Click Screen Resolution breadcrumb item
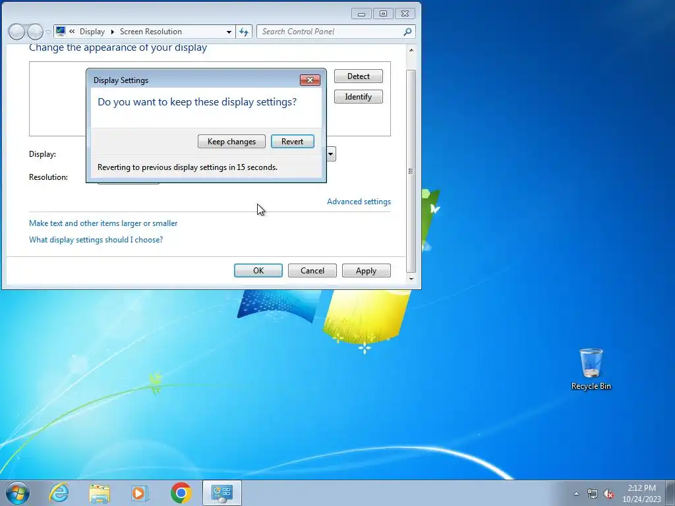Image resolution: width=675 pixels, height=506 pixels. 151,32
